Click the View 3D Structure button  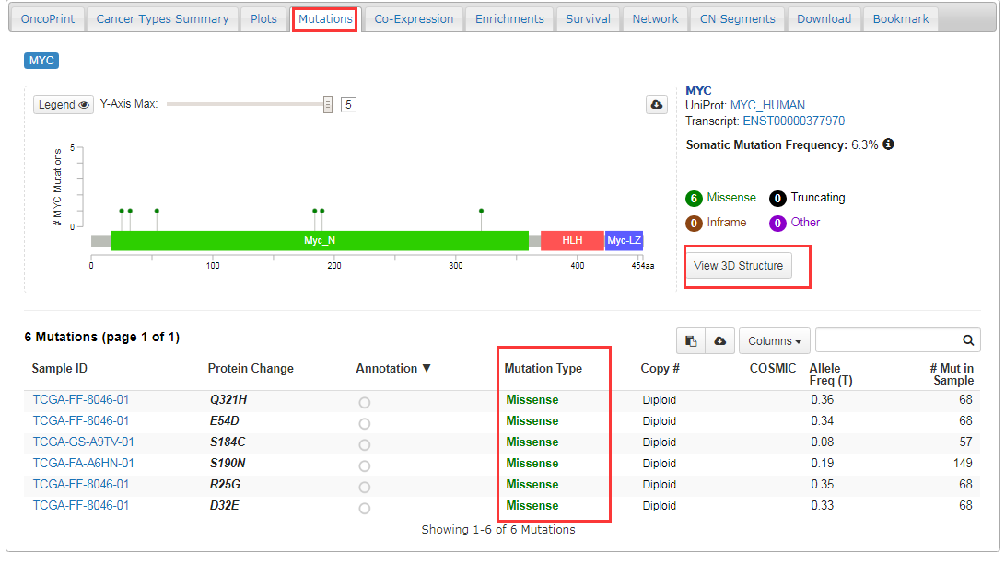coord(738,266)
